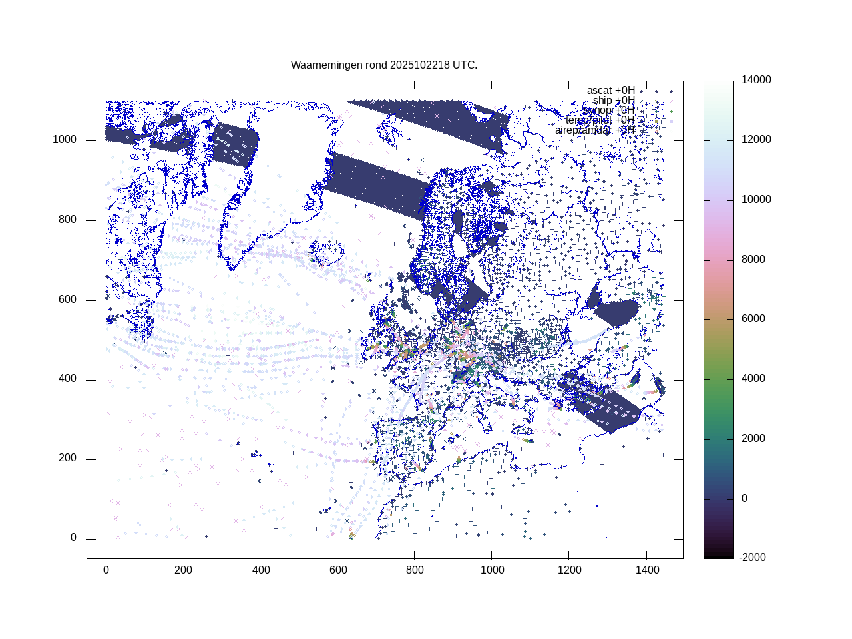Image resolution: width=852 pixels, height=639 pixels.
Task: Pick the pink color near 8000 on colorbar
Action: (x=718, y=260)
